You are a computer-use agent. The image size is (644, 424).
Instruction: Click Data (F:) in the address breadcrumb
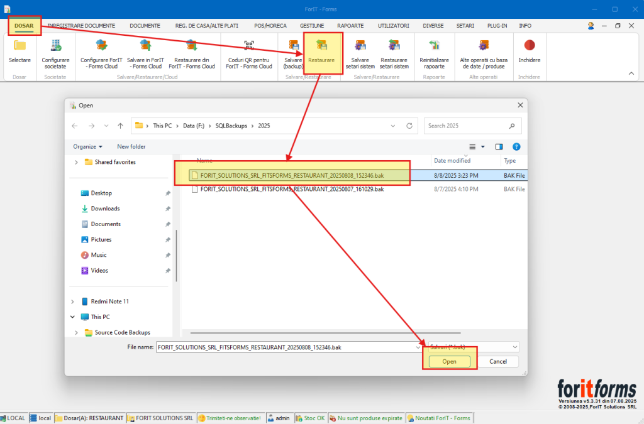[x=194, y=126]
